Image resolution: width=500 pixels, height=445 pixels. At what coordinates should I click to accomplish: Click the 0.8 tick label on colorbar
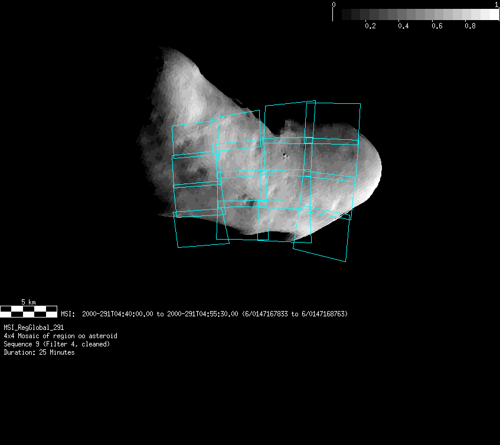(x=470, y=27)
